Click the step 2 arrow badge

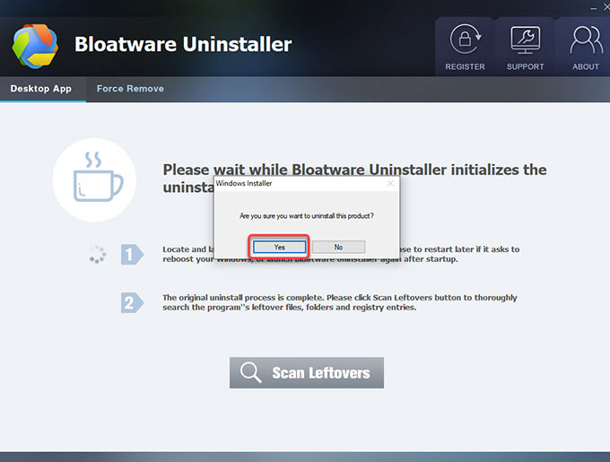(132, 302)
